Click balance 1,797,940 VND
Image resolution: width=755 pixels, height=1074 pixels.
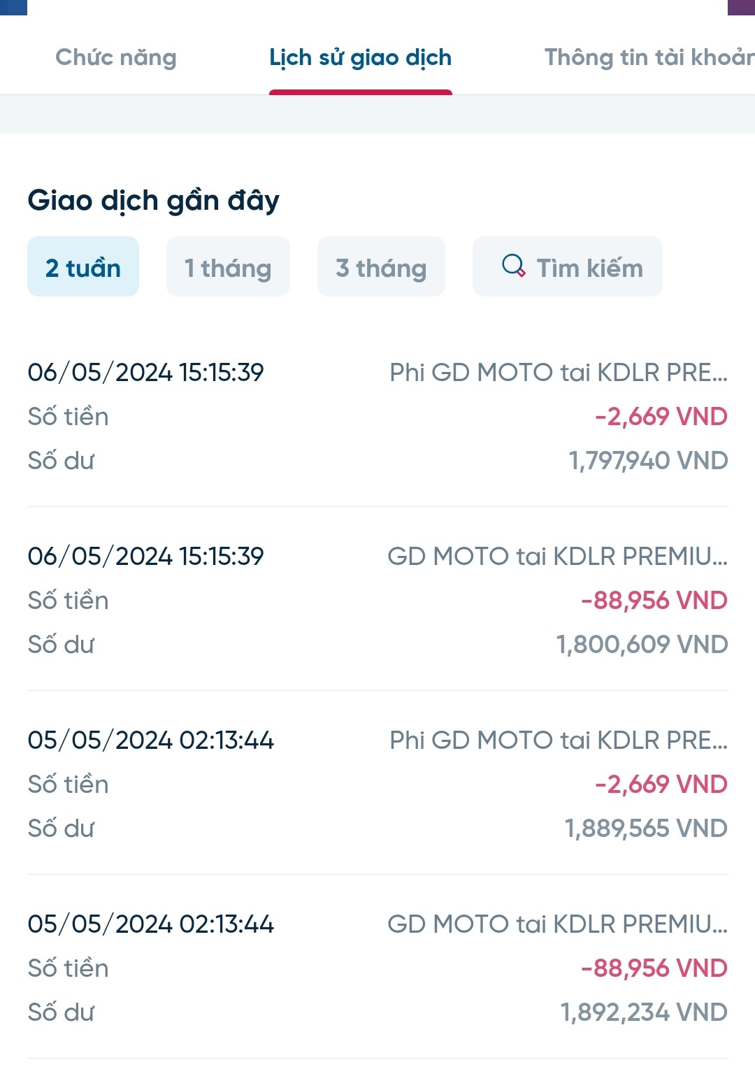(649, 461)
